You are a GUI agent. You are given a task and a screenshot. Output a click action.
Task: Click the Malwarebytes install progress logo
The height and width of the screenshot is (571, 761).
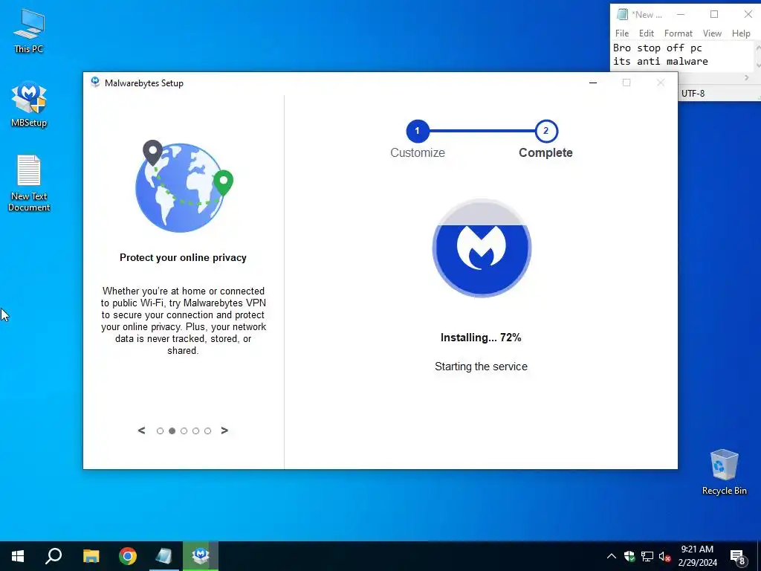click(x=482, y=248)
